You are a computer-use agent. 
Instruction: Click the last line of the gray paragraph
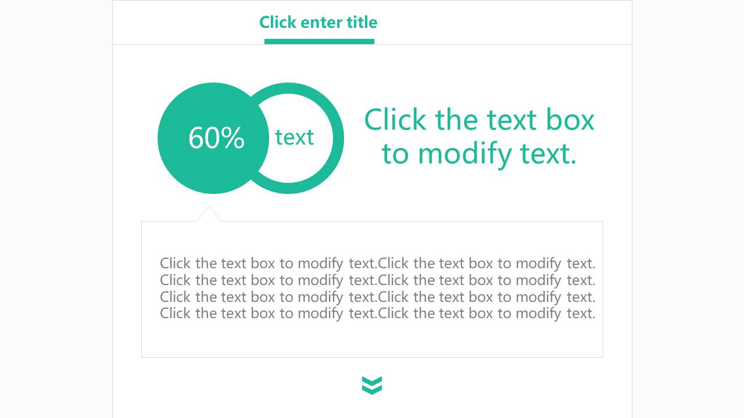[x=377, y=313]
